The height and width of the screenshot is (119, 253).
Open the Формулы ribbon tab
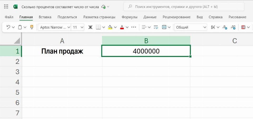[x=129, y=17]
